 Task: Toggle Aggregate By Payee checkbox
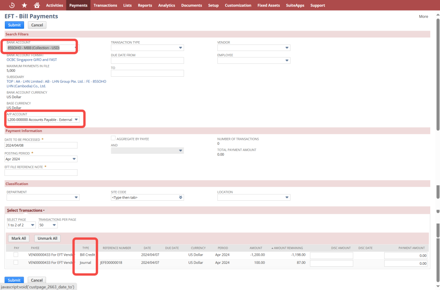click(x=113, y=138)
